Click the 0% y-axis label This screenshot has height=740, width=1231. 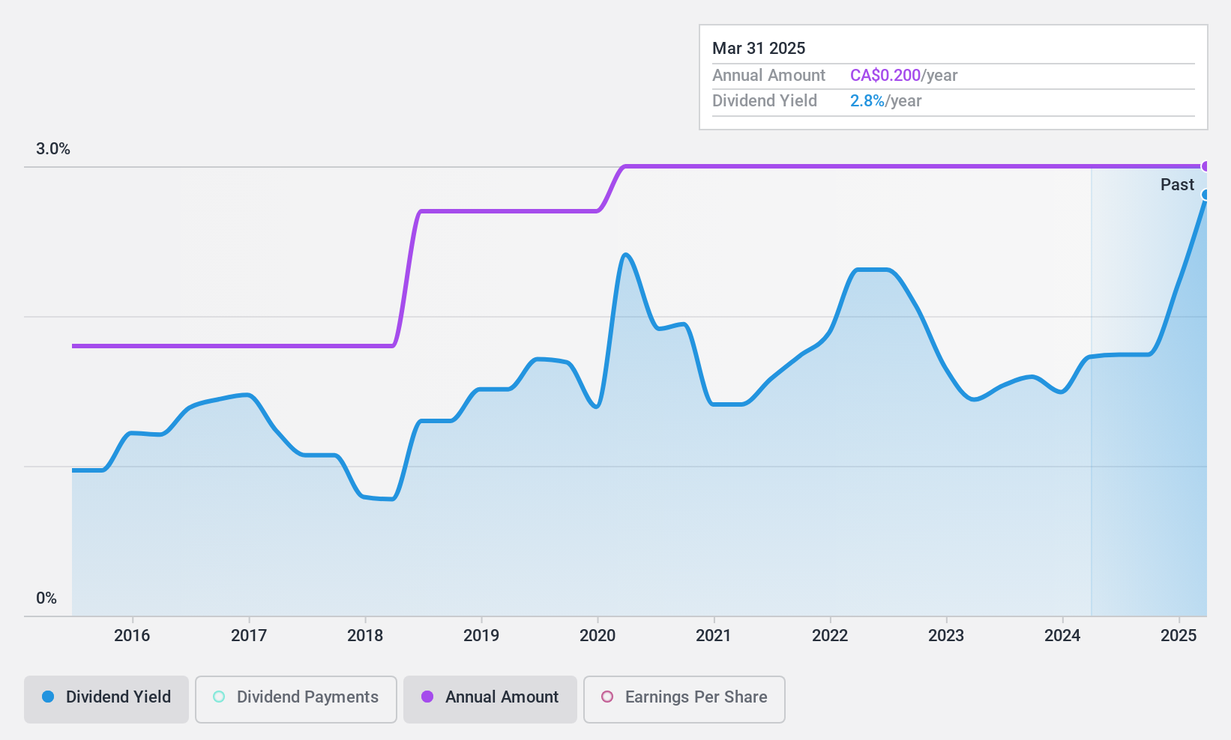coord(46,598)
